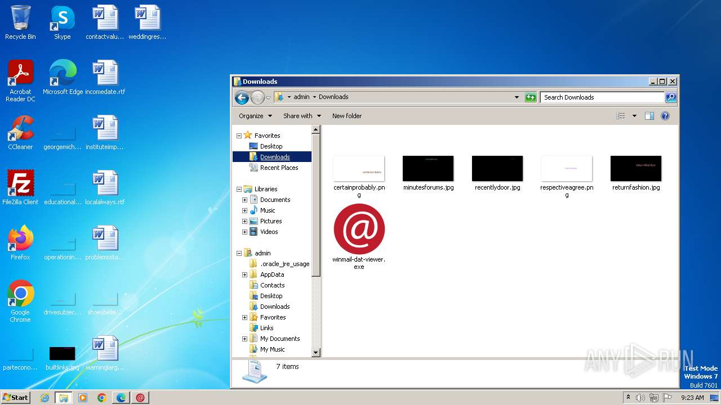Show hidden system tray icons
The width and height of the screenshot is (721, 405).
pos(628,398)
